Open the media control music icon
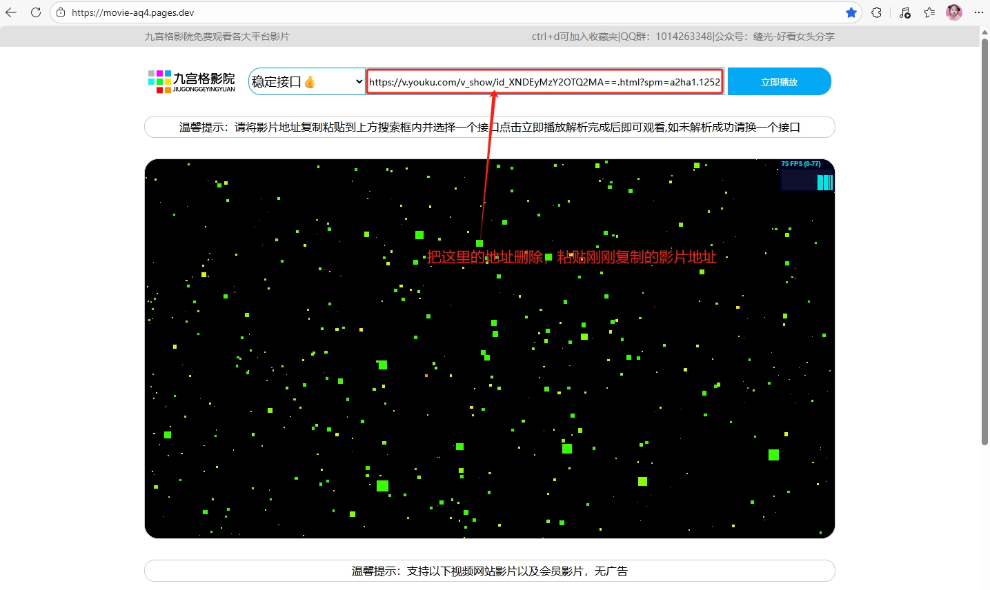 [x=904, y=12]
